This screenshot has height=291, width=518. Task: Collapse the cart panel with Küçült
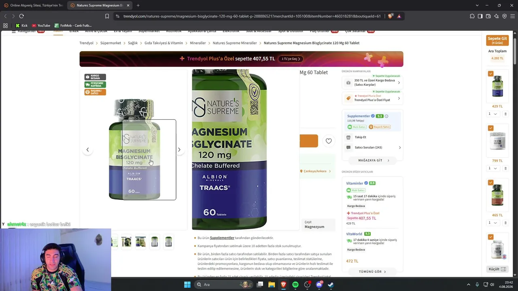[497, 269]
